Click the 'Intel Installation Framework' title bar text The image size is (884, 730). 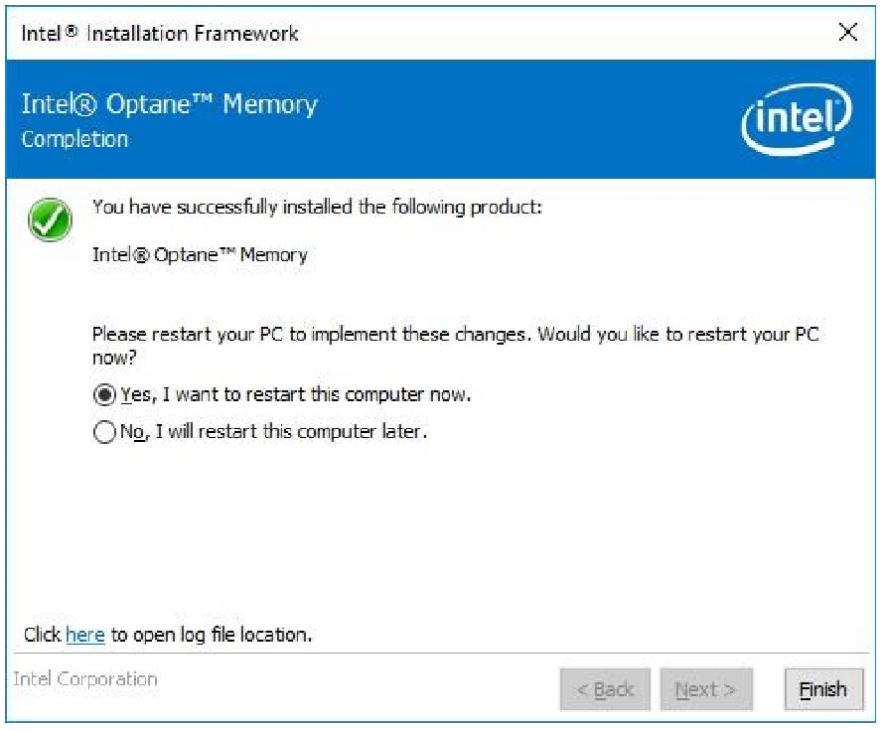point(160,34)
